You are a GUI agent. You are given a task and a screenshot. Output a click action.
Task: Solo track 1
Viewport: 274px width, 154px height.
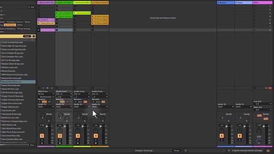pyautogui.click(x=42, y=140)
